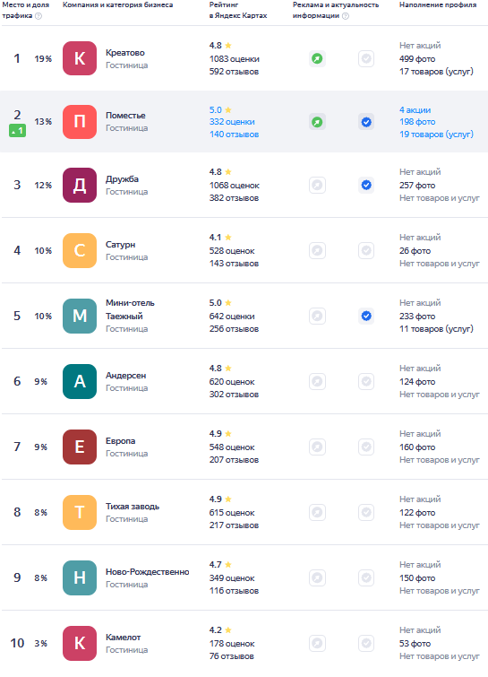Click the Сатурн orange 'С' logo
Screen dimensions: 488x677
[x=80, y=250]
